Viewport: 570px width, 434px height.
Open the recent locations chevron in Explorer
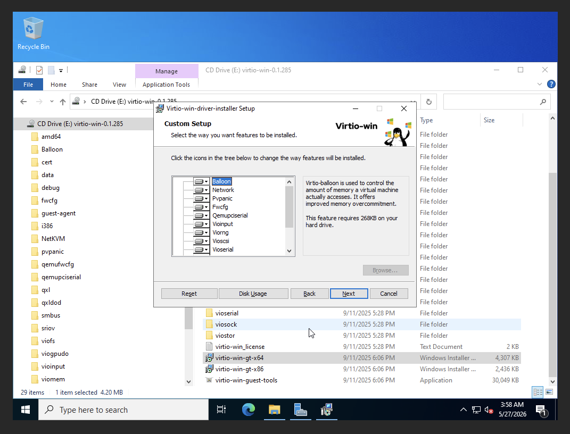coord(52,102)
